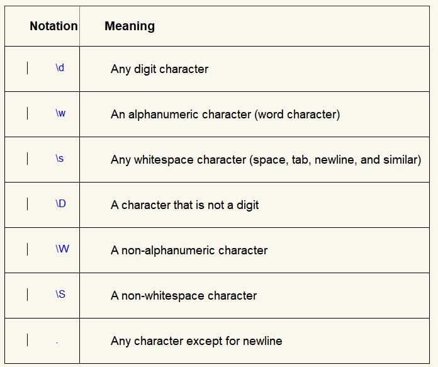Click 'Any character except for newline' text
Image resolution: width=438 pixels, height=367 pixels.
pyautogui.click(x=196, y=341)
